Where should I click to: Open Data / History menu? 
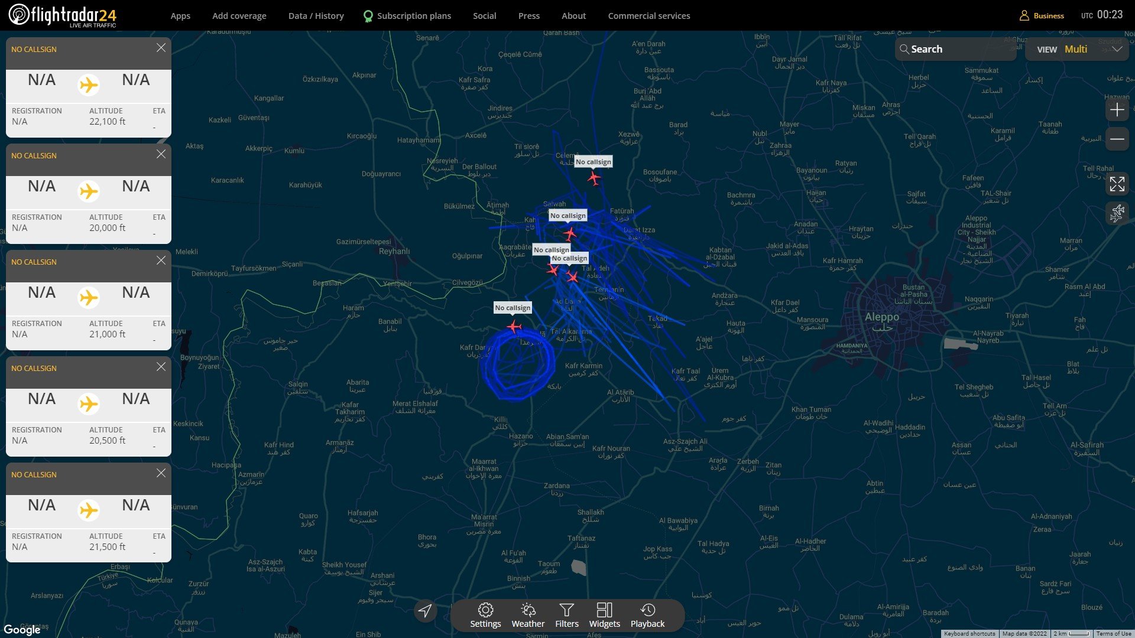click(x=316, y=16)
